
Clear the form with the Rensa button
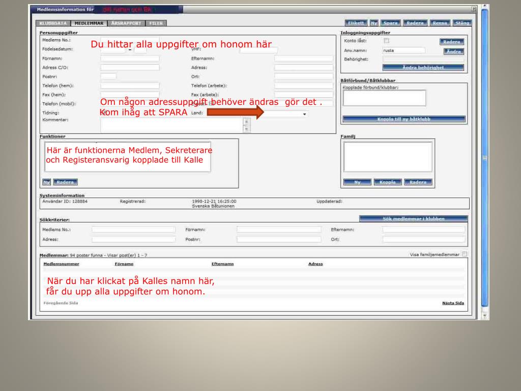tap(440, 23)
